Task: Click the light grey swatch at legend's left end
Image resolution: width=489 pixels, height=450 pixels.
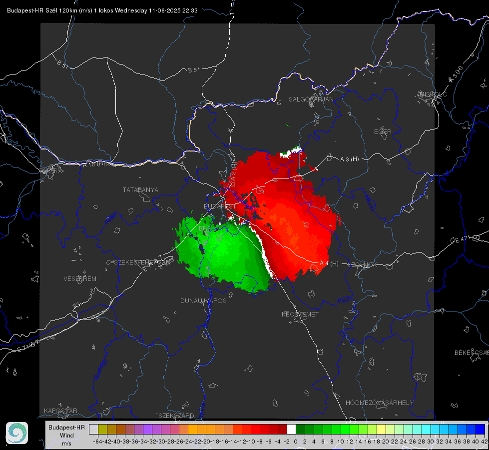Action: coord(93,429)
